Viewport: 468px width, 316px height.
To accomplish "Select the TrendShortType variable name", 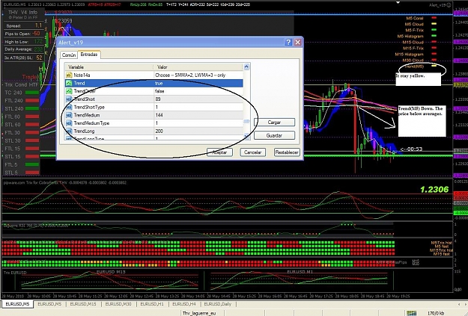I will tap(89, 108).
